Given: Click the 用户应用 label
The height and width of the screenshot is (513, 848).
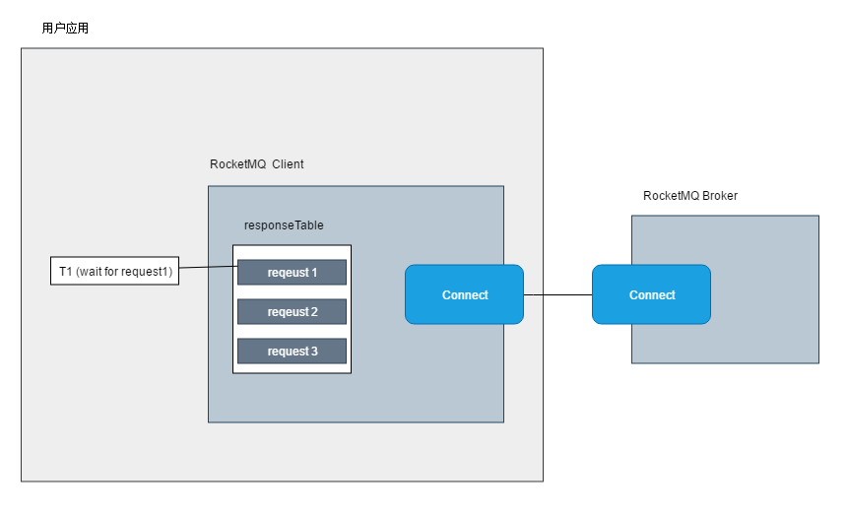Looking at the screenshot, I should (65, 29).
